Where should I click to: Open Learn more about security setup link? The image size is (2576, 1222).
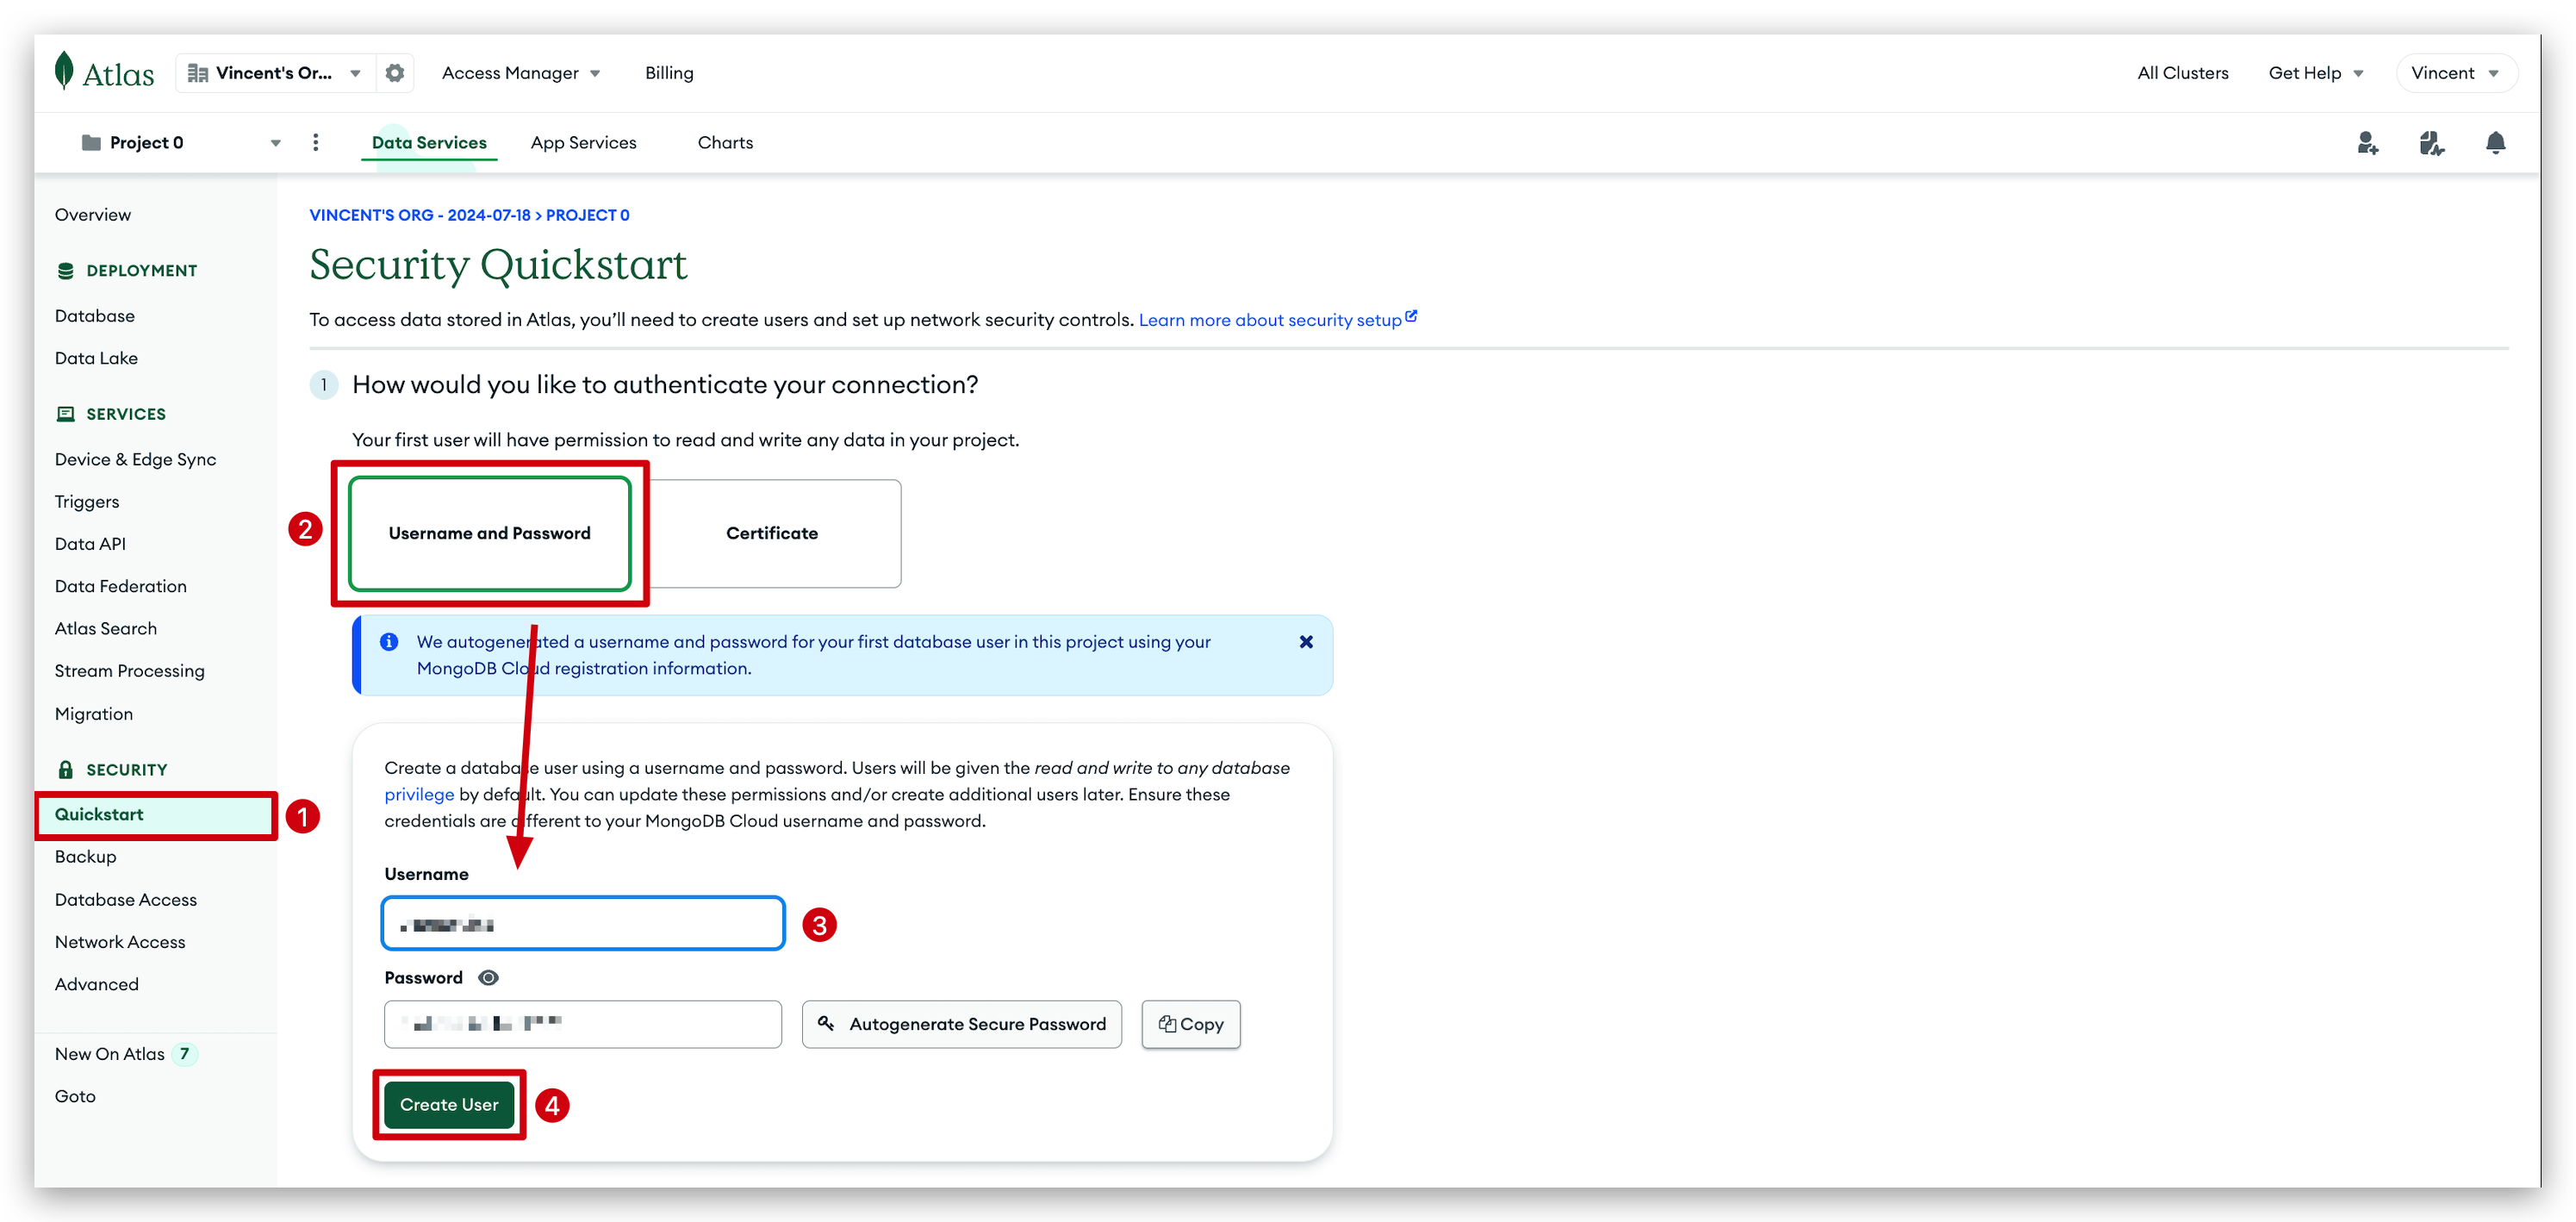tap(1270, 320)
